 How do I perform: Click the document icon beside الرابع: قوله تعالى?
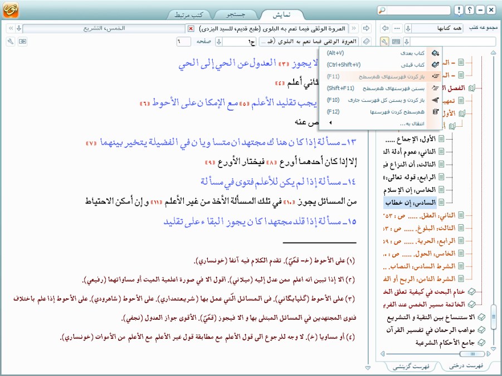click(441, 177)
